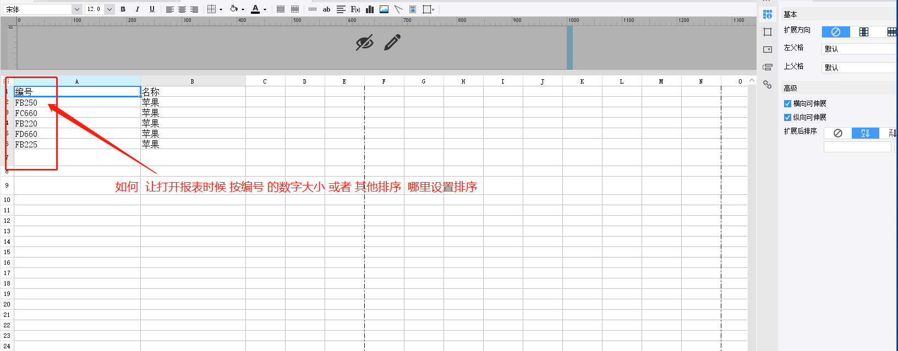Insert a plain text cell element
Viewport: 898px width, 351px height.
[x=313, y=9]
